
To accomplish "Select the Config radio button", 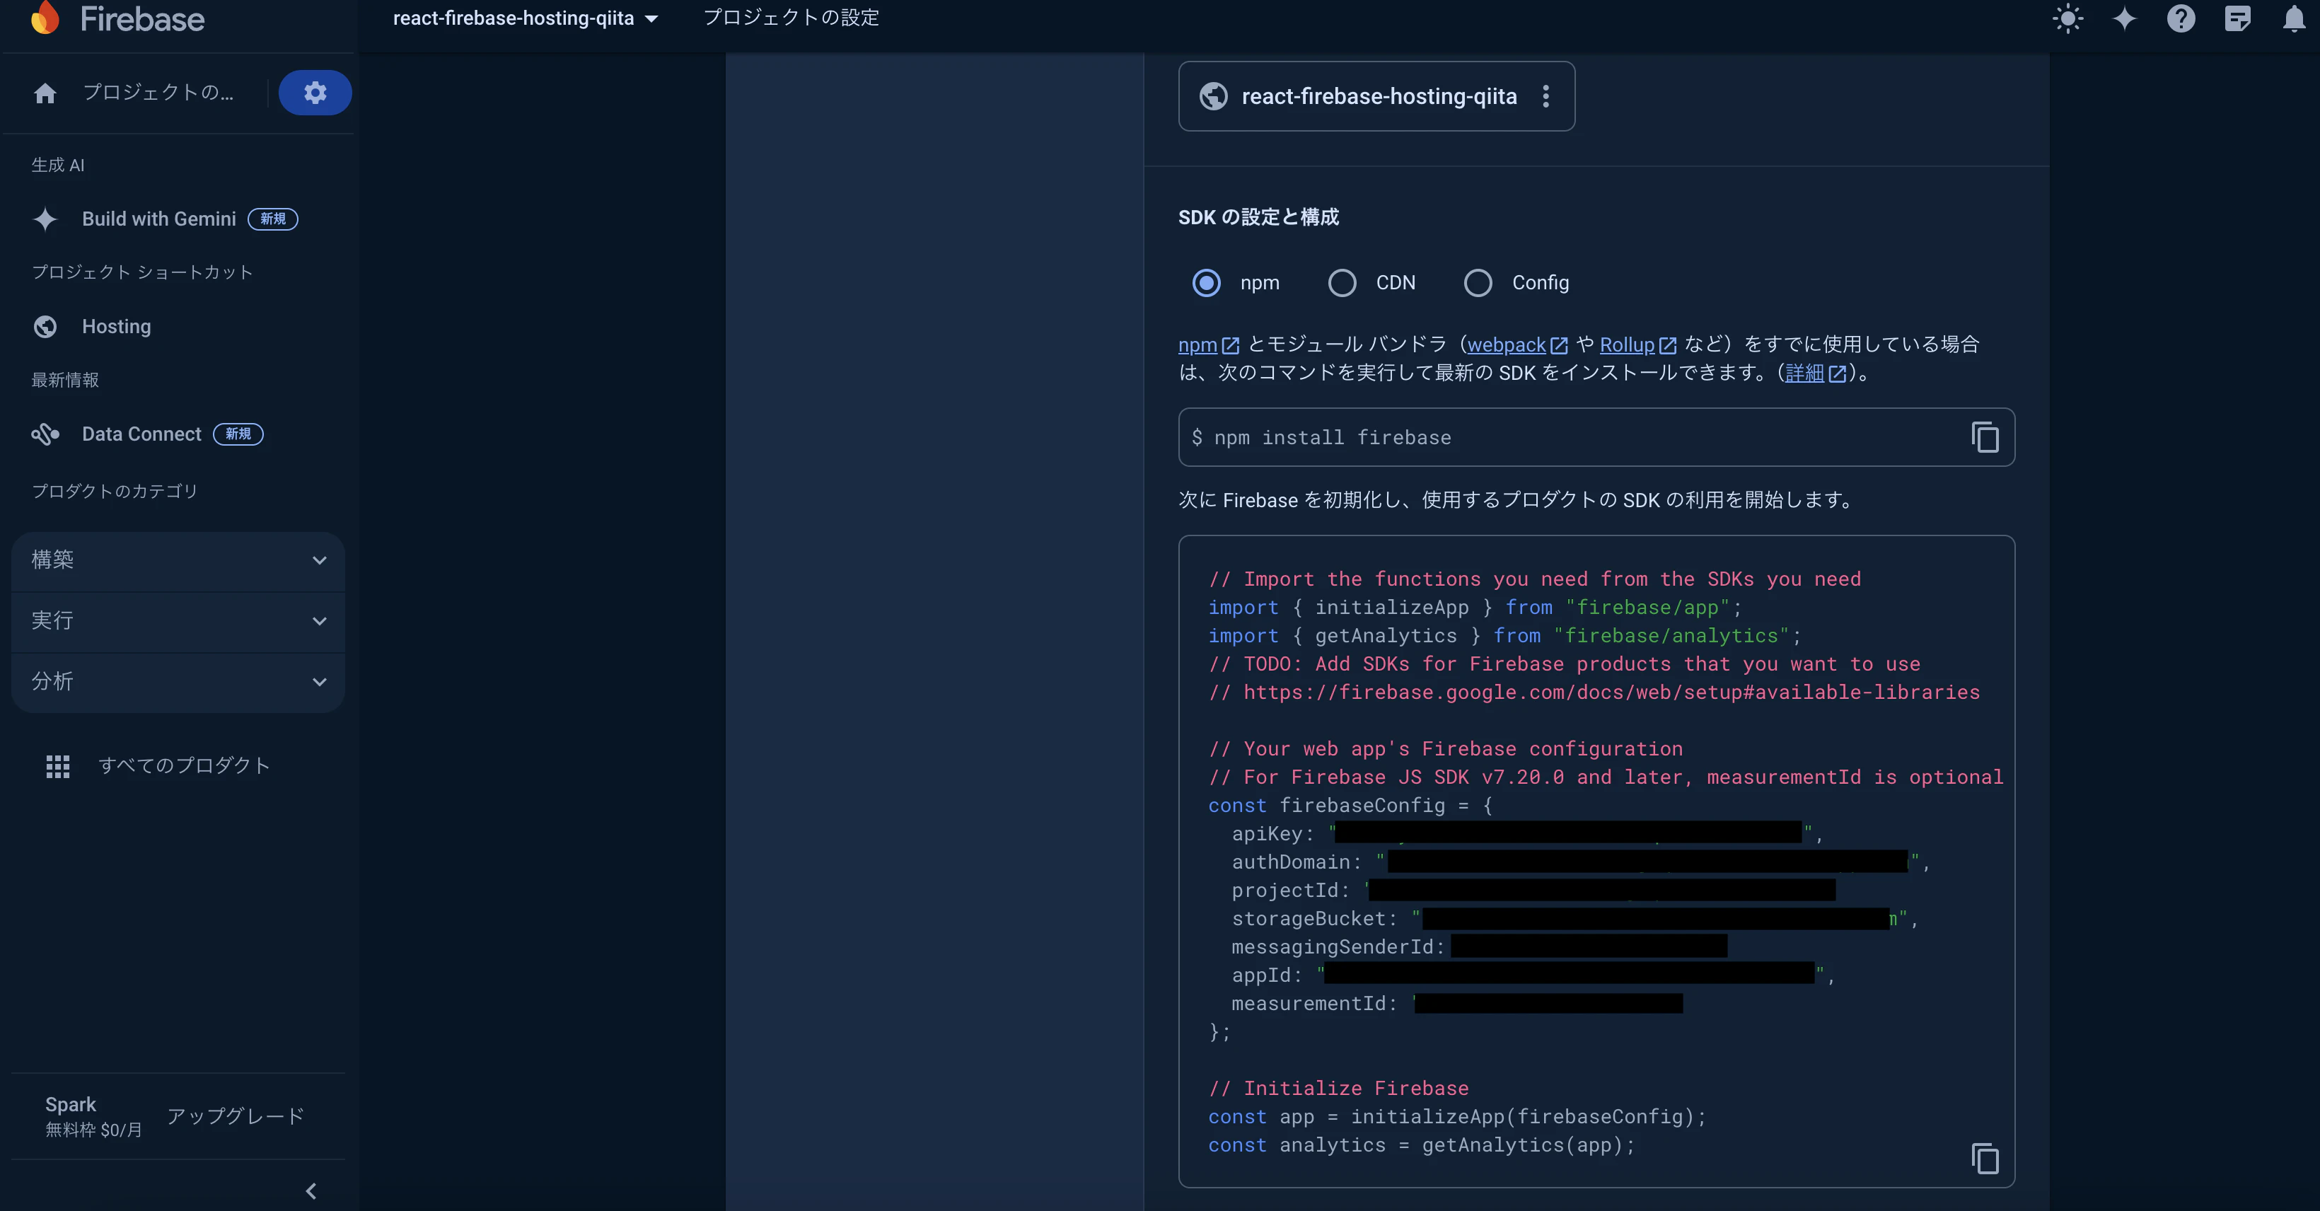I will (1478, 283).
